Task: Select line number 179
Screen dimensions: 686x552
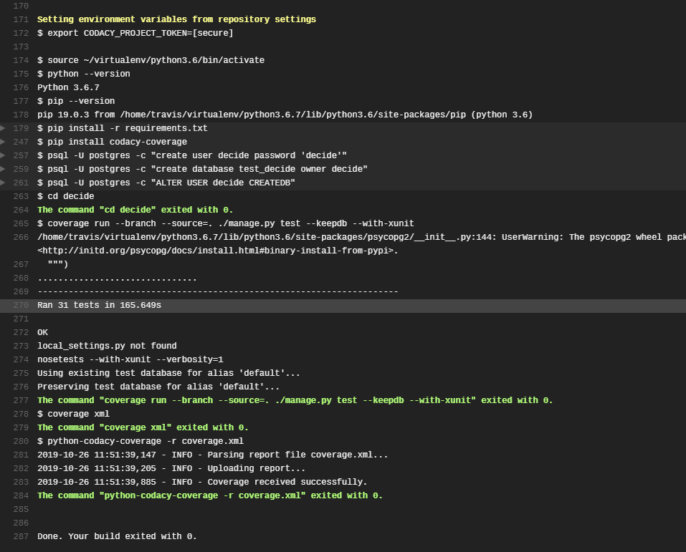Action: [x=21, y=128]
